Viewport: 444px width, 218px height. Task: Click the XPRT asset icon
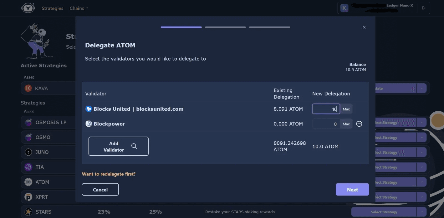point(28,197)
